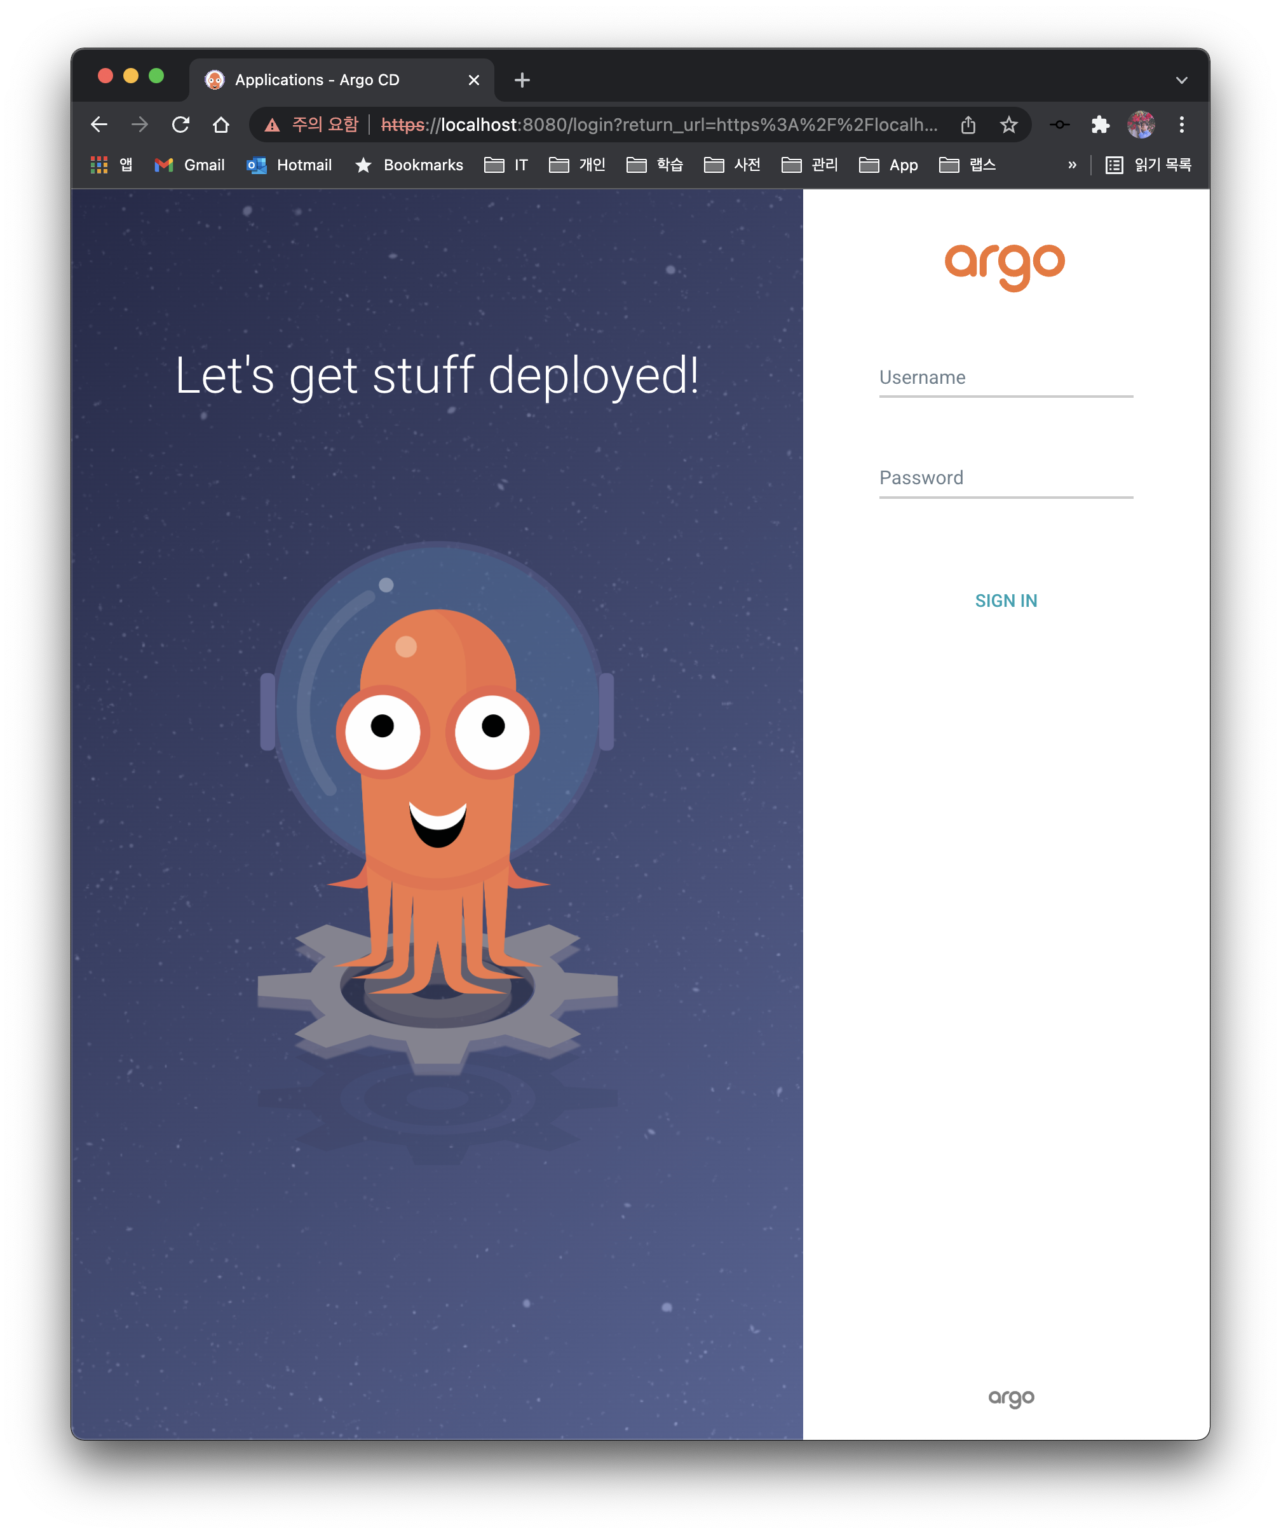The width and height of the screenshot is (1281, 1534).
Task: Open the IT bookmarks folder
Action: pyautogui.click(x=506, y=165)
